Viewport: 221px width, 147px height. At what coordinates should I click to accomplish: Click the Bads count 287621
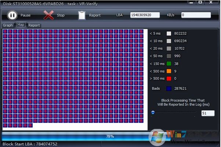tap(180, 88)
